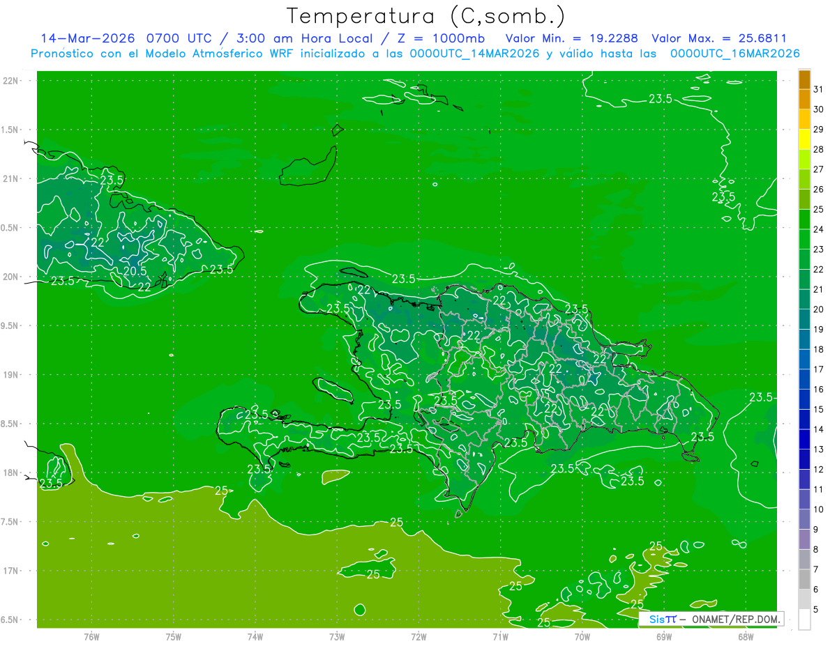Click the white bottom swatch below 5
837x646 pixels.
pos(804,619)
